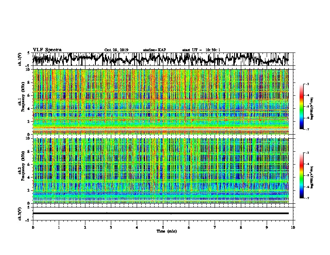
Task: Click the ch.1 colorbar unit label log(PSD)
Action: pyautogui.click(x=312, y=108)
